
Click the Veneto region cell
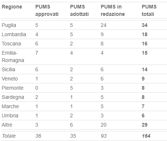click(10, 79)
